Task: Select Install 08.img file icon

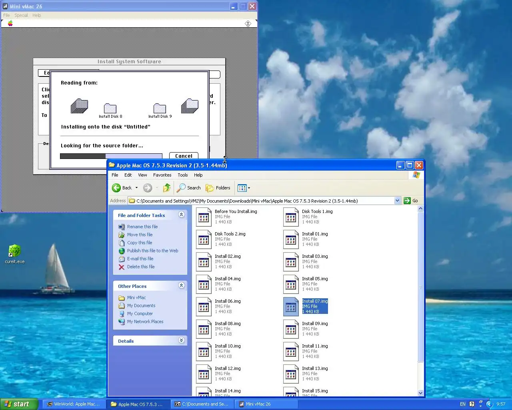Action: [204, 329]
